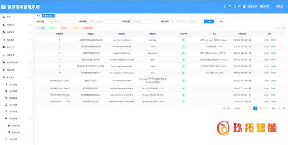The height and width of the screenshot is (145, 288).
Task: Click the 123456 value cell
Action: pyautogui.click(x=153, y=47)
